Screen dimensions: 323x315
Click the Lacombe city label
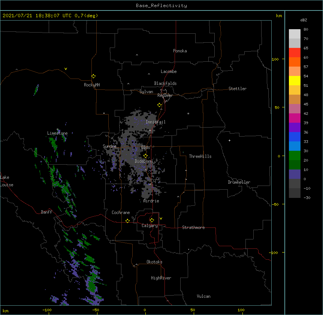(169, 71)
